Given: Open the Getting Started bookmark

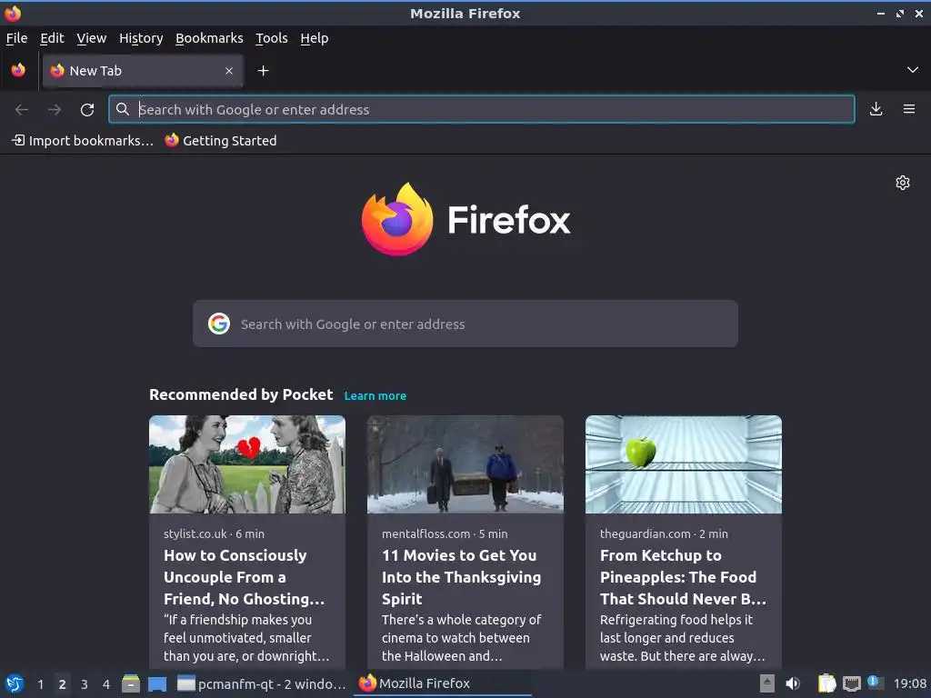Looking at the screenshot, I should click(x=221, y=141).
